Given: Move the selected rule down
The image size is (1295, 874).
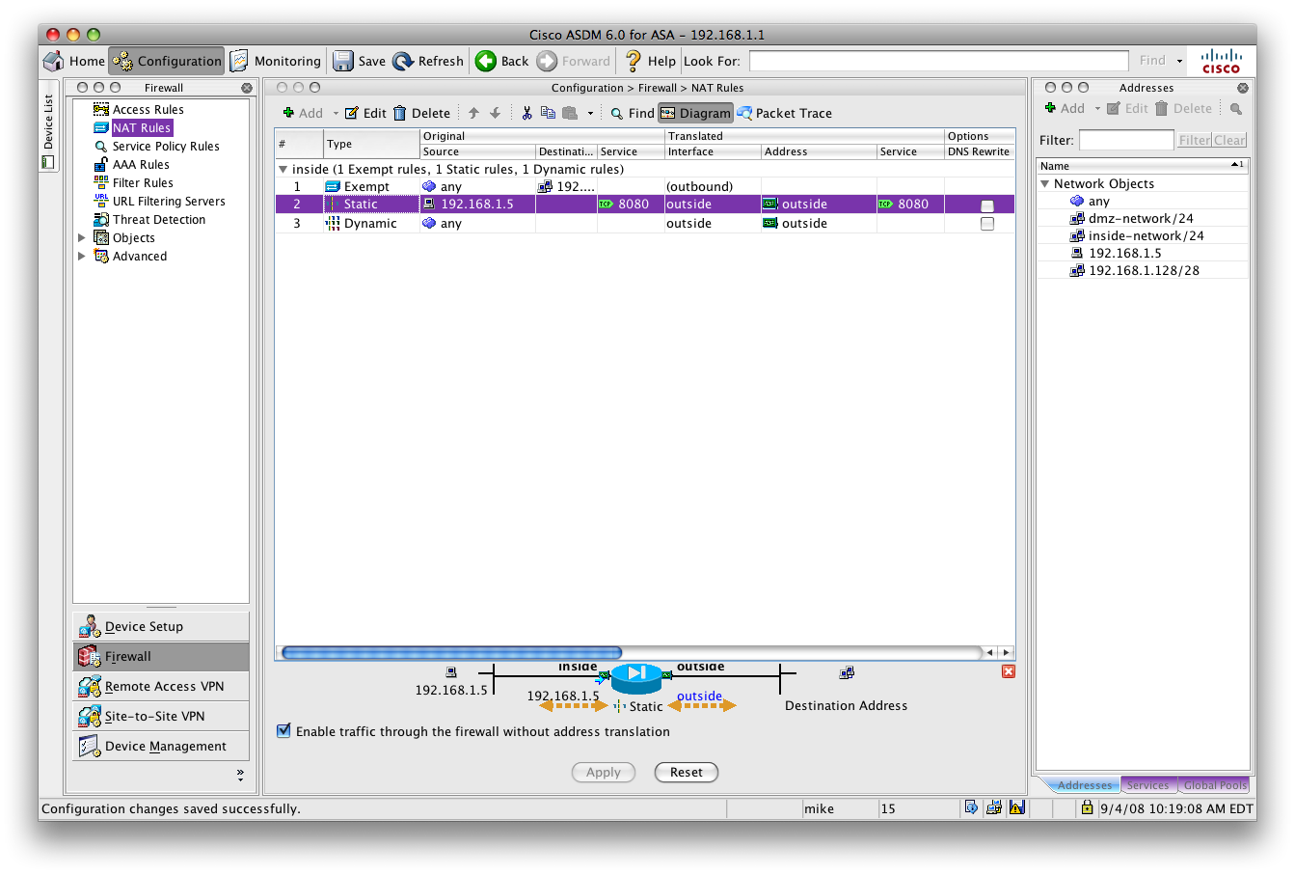Looking at the screenshot, I should point(495,113).
